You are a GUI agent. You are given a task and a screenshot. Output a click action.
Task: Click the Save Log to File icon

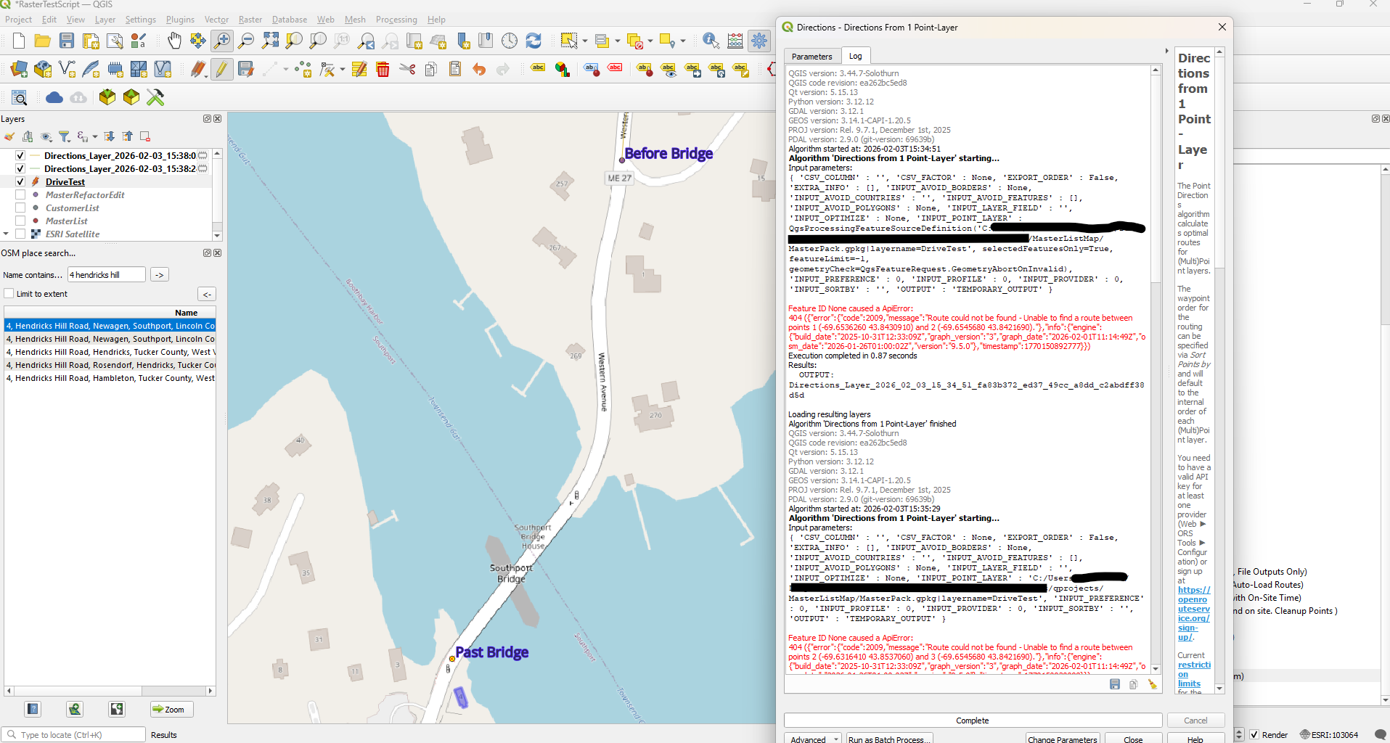(1115, 684)
